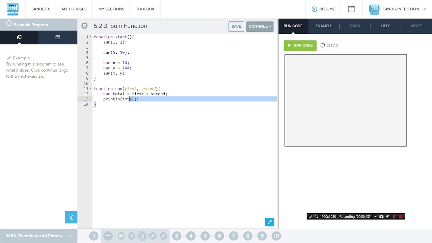Collapse the current lesson with minus icon
432x243 pixels.
[x=108, y=236]
